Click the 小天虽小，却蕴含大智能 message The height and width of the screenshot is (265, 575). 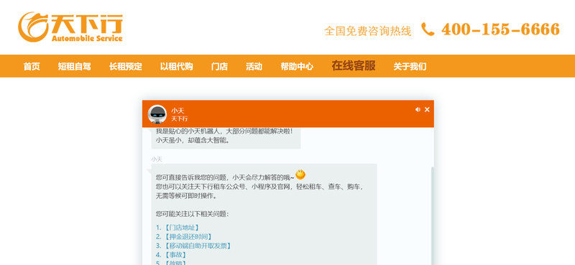tap(193, 140)
